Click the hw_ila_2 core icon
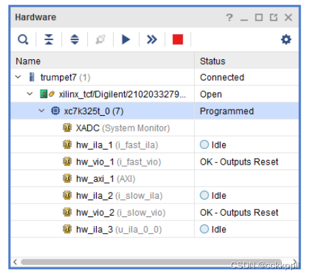 tap(67, 195)
